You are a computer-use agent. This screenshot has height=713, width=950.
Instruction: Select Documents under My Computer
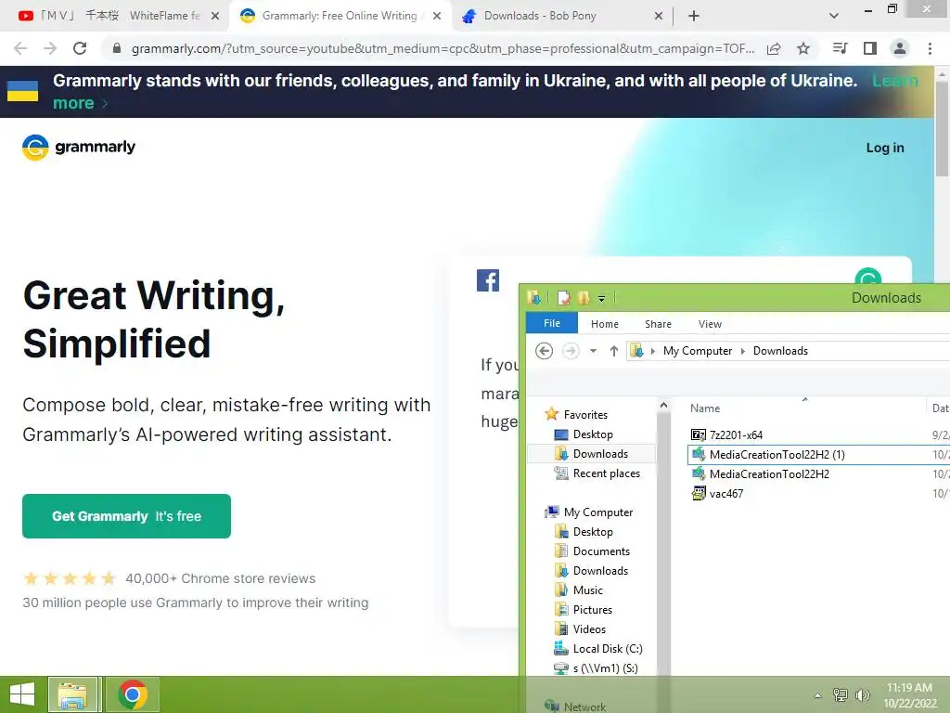tap(601, 551)
